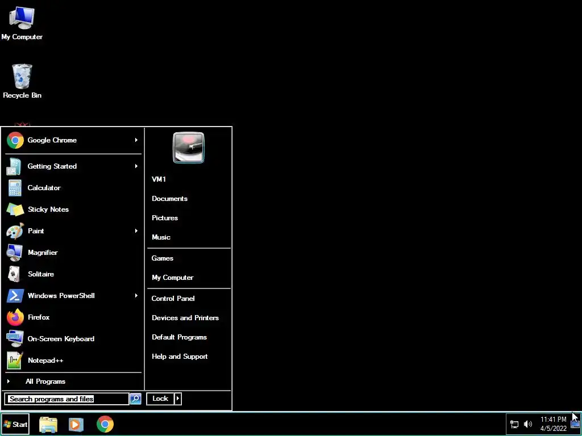Click the Lock button

(x=160, y=399)
